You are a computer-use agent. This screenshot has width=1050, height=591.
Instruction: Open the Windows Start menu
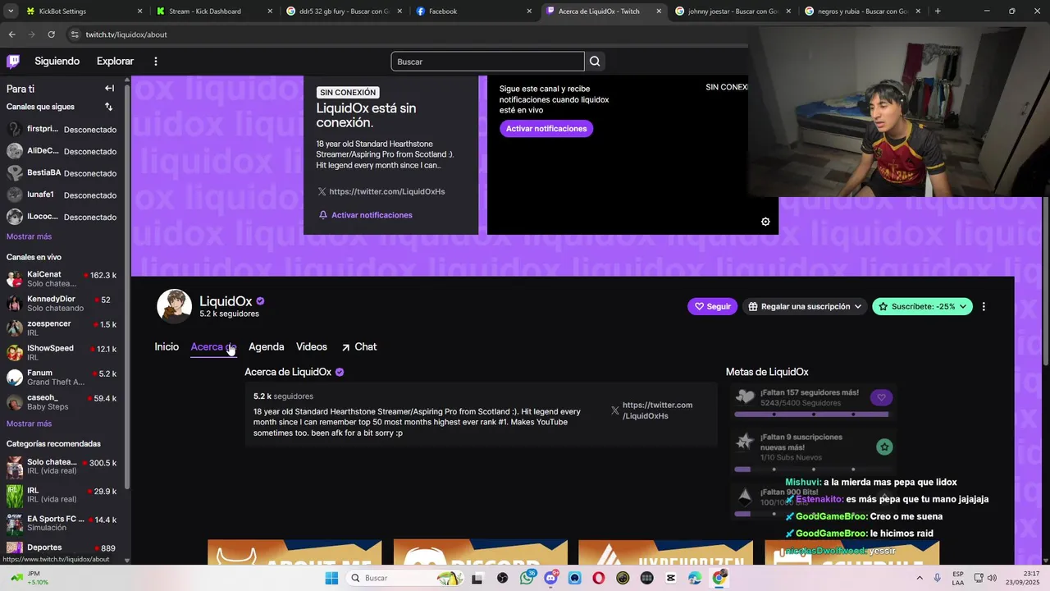coord(331,578)
